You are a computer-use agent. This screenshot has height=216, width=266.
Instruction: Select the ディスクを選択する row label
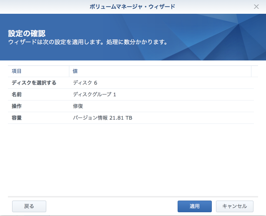(34, 83)
